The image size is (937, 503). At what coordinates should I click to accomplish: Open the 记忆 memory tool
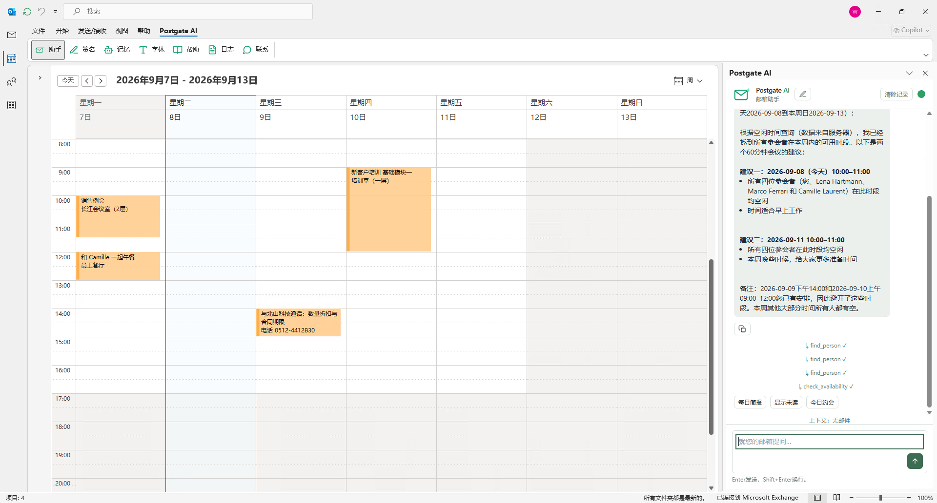tap(117, 50)
